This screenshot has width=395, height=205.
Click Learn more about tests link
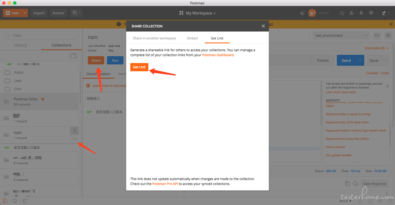point(341,92)
